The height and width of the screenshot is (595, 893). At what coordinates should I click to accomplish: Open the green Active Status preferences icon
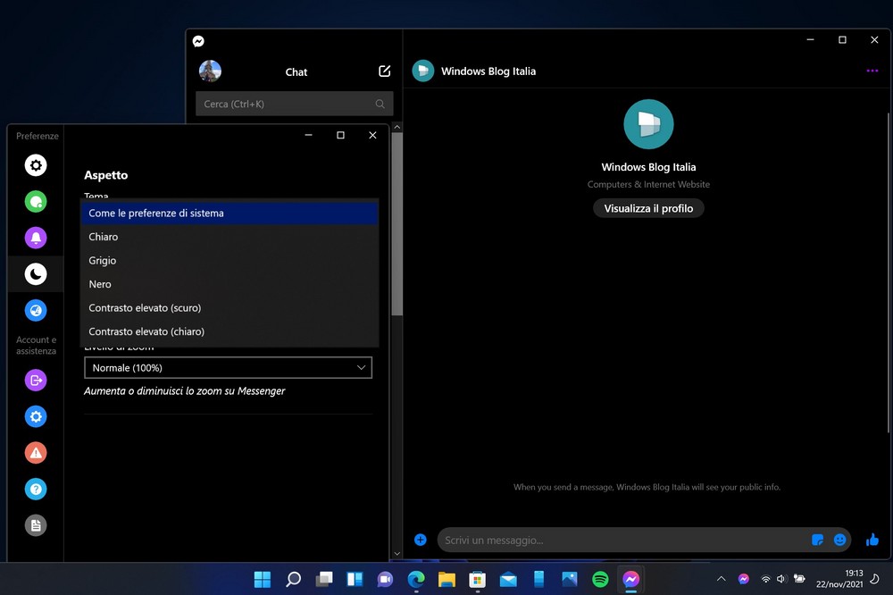(35, 202)
